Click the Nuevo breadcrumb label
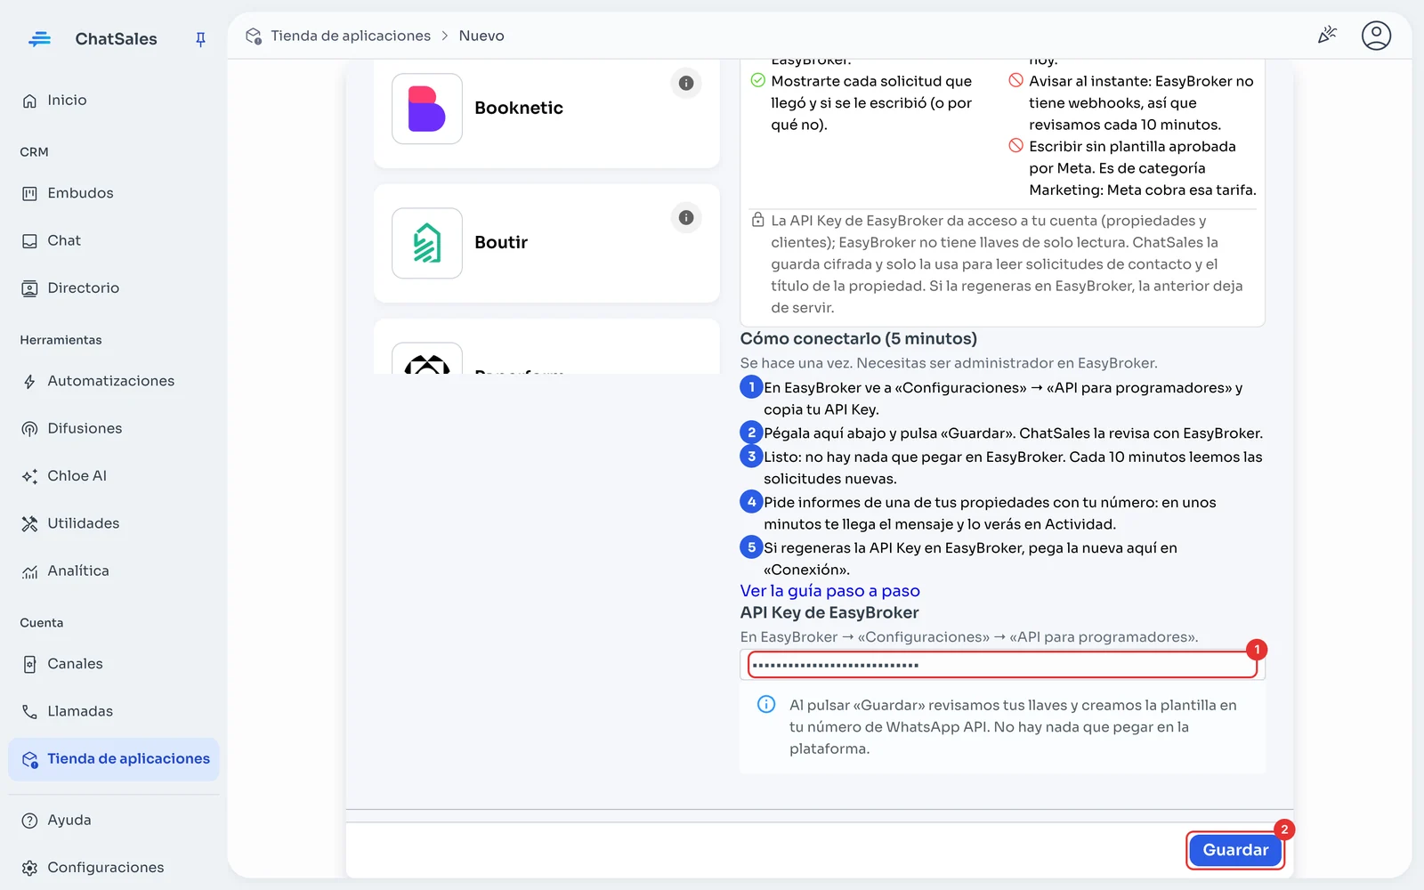Screen dimensions: 1424x890 [481, 36]
